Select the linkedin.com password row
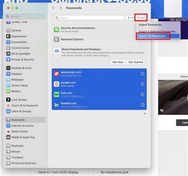The image size is (188, 176). point(99,105)
